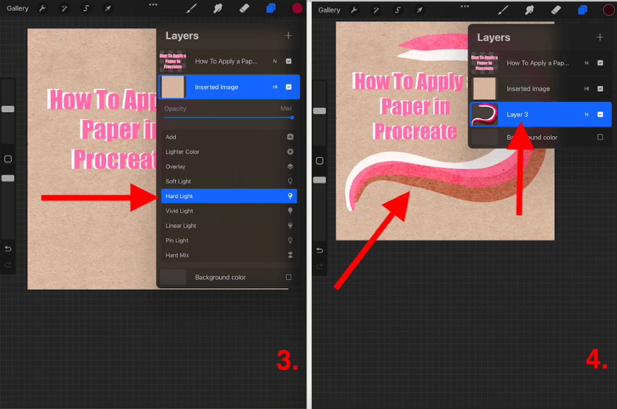The image size is (617, 409).
Task: Open blend mode N of text layer, right panel
Action: [586, 62]
